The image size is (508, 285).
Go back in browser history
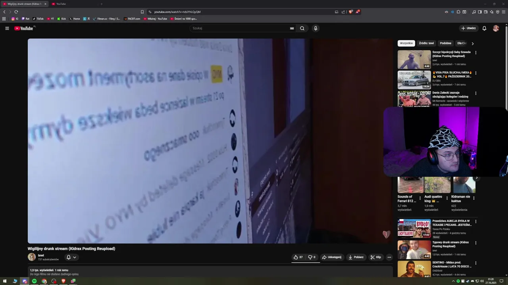click(4, 12)
